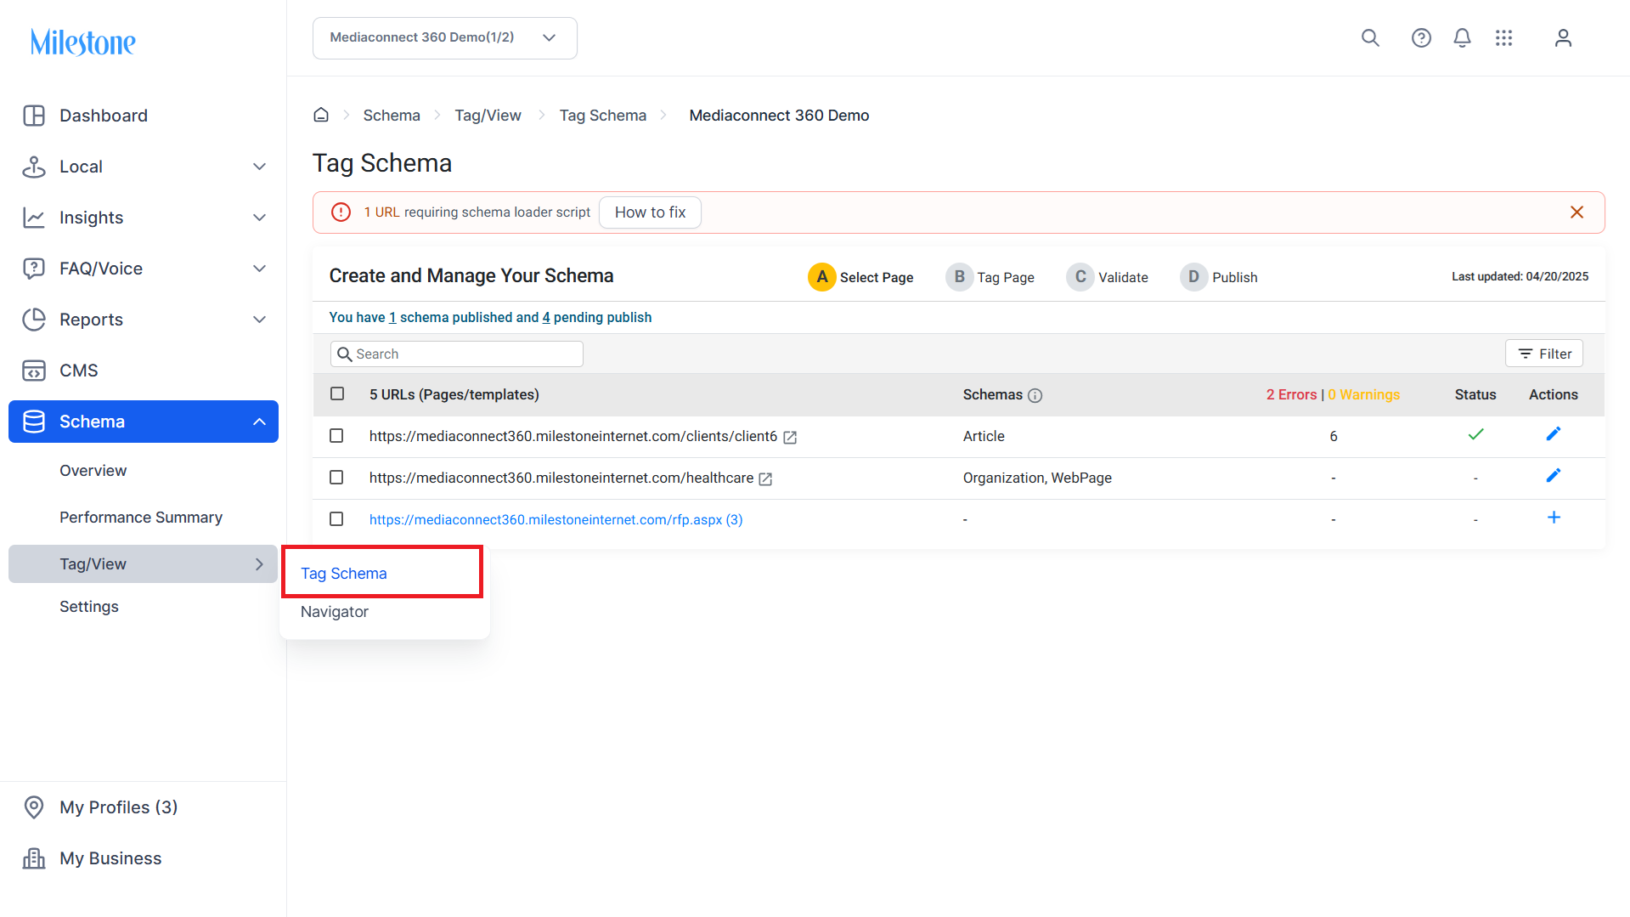
Task: Open the help question mark icon
Action: 1421,38
